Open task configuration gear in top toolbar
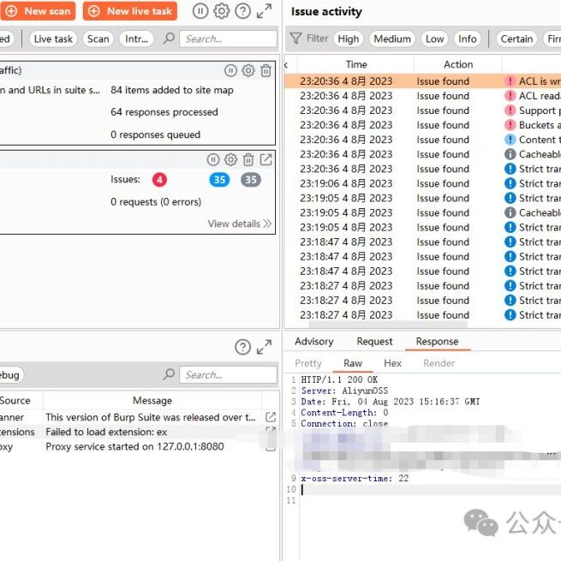Screen dimensions: 561x561 (x=222, y=11)
